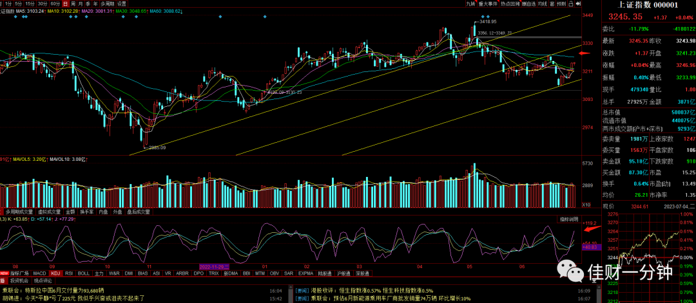Select the 主力 indicator tab
The width and height of the screenshot is (696, 303).
(x=99, y=273)
